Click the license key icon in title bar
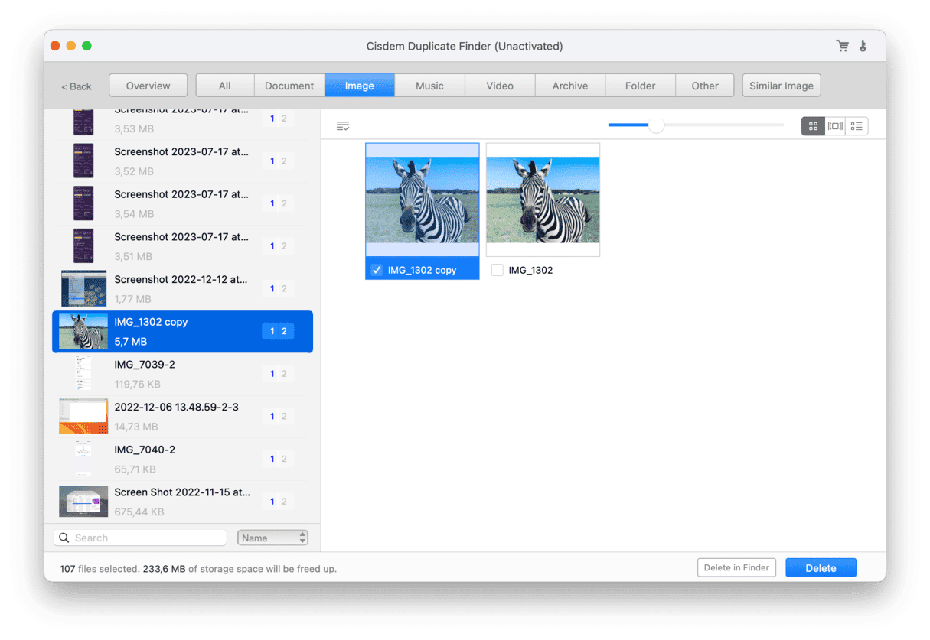 click(863, 46)
